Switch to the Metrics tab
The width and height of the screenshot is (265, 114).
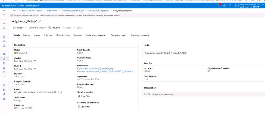pyautogui.click(x=27, y=35)
